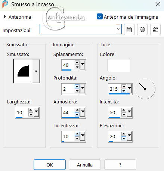The image size is (164, 171).
Task: Increase Larghezza with up arrow
Action: pos(31,110)
